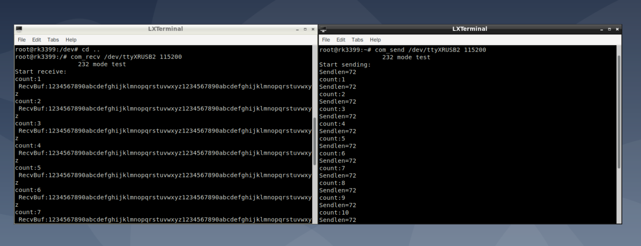Image resolution: width=641 pixels, height=246 pixels.
Task: Click window menu icon of com_recv terminal
Action: click(x=19, y=29)
